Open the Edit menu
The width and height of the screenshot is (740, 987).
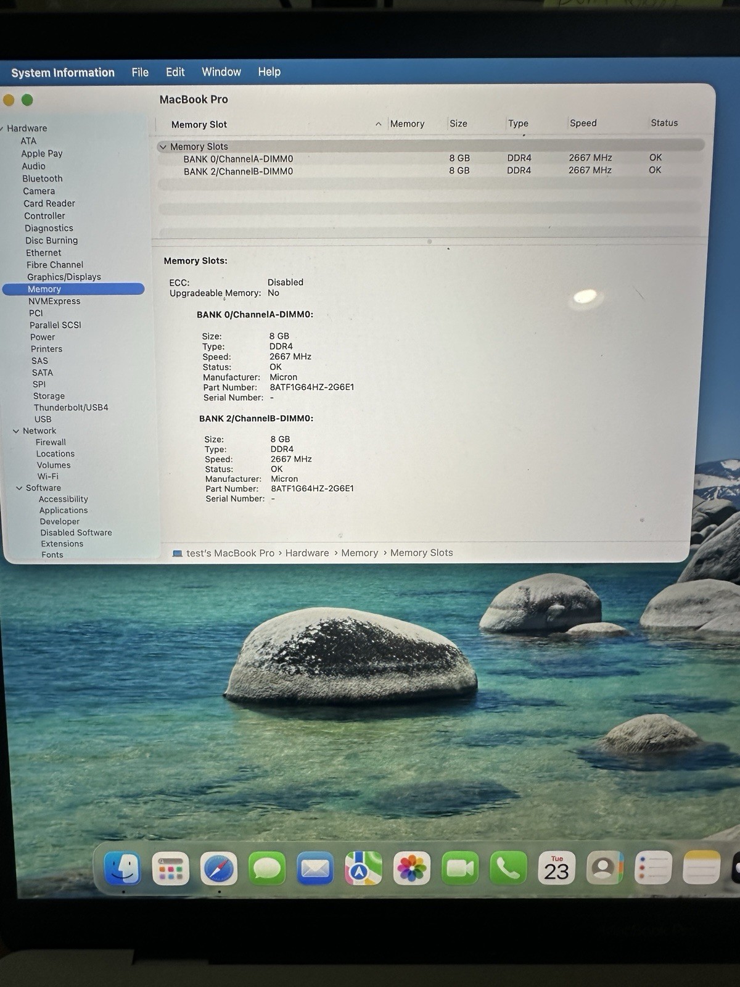click(x=175, y=72)
